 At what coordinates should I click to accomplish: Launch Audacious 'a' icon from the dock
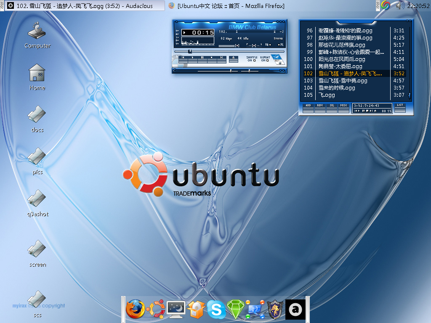pyautogui.click(x=295, y=310)
